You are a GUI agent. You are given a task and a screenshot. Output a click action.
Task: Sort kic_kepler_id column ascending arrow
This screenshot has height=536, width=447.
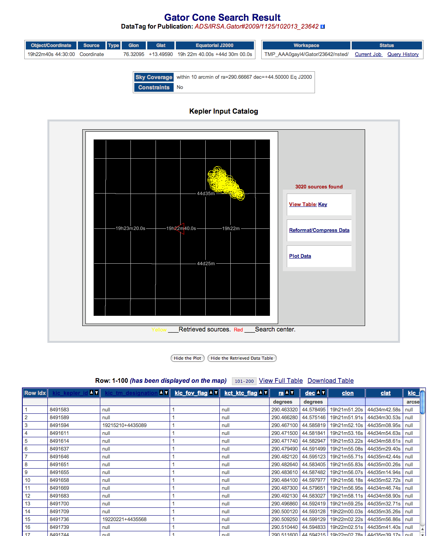[92, 393]
